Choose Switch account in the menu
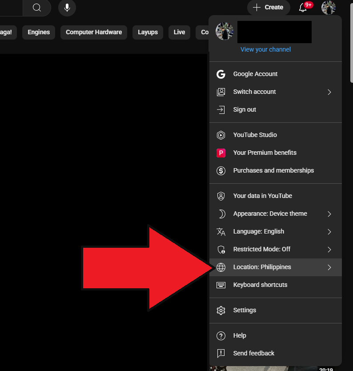This screenshot has height=371, width=353. pos(276,92)
